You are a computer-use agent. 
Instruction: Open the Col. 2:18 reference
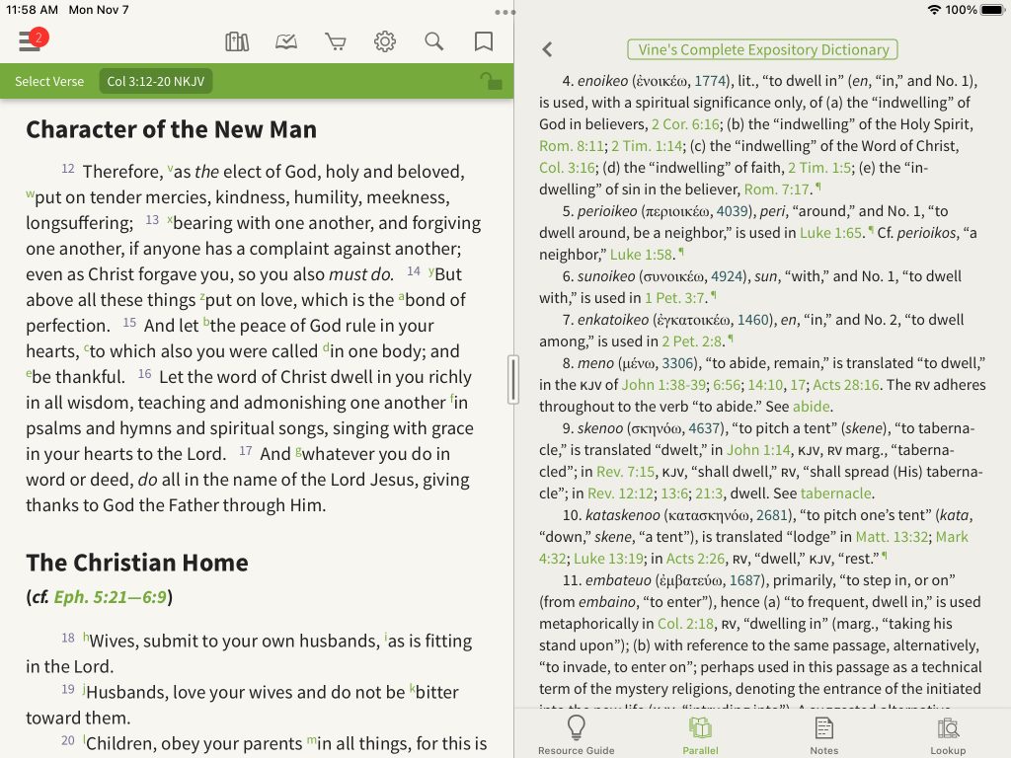click(685, 624)
